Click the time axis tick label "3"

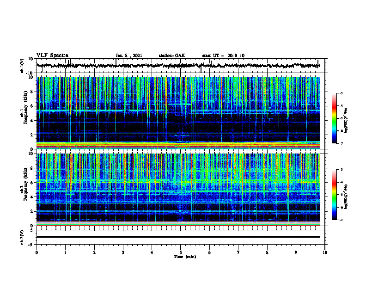123,252
